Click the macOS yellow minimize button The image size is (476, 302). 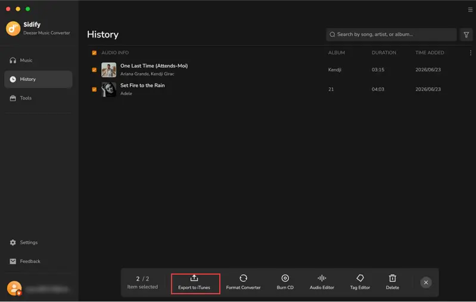[18, 9]
